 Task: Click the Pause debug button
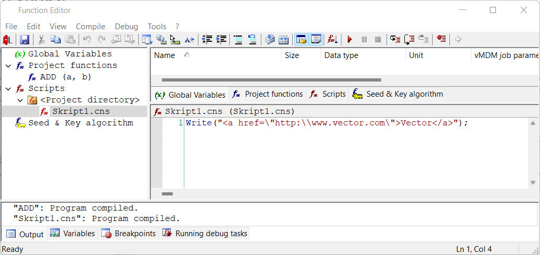364,40
